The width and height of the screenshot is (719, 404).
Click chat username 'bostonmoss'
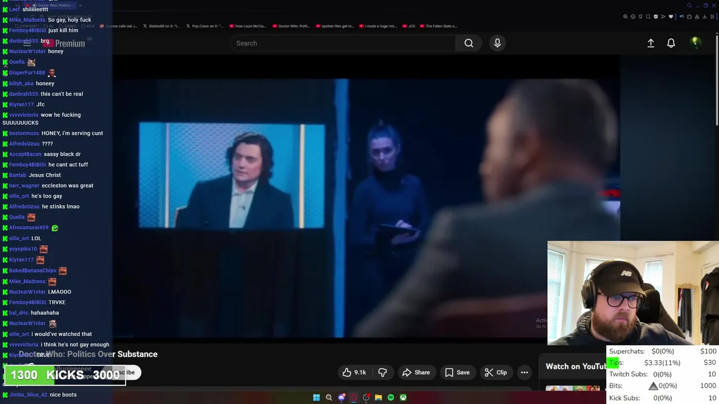coord(24,133)
